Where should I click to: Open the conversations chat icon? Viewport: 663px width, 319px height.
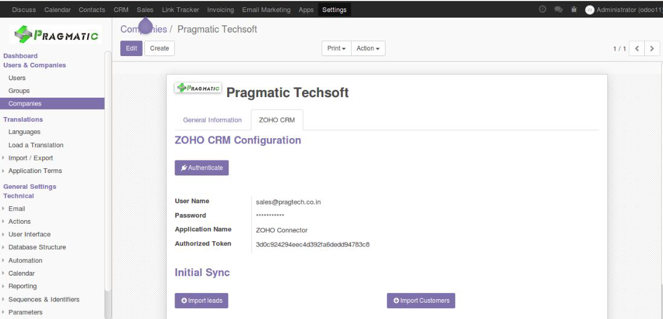[558, 9]
